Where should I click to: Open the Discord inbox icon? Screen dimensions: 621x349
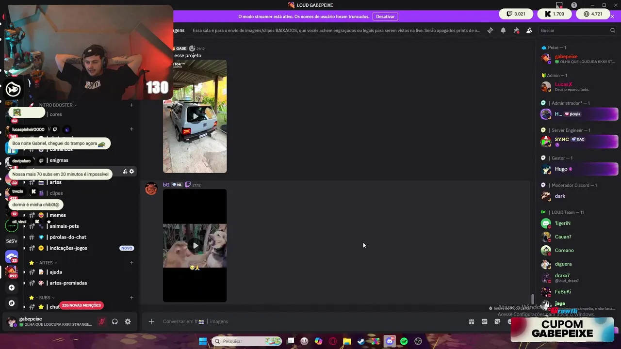click(559, 5)
